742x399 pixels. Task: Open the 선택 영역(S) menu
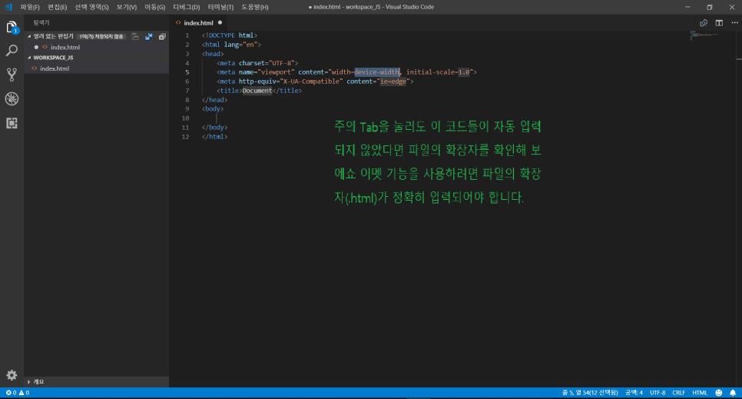pyautogui.click(x=91, y=7)
